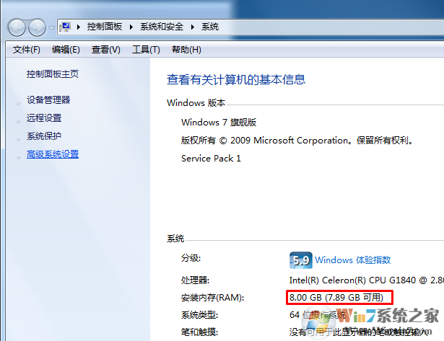This screenshot has height=341, width=444.
Task: Click the copyright 2009 Microsoft Corporation line
Action: (x=297, y=141)
